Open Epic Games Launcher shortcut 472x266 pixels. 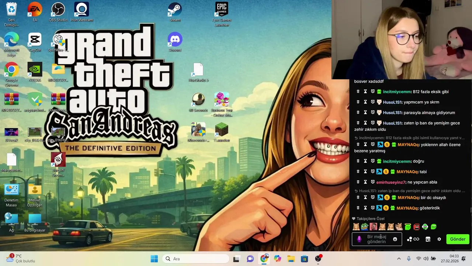click(221, 14)
